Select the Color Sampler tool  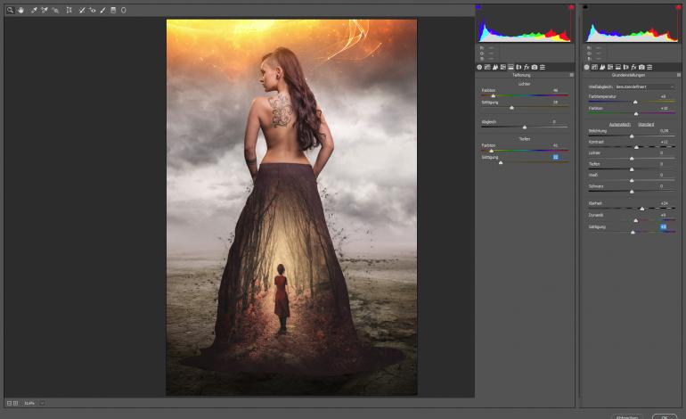point(45,10)
